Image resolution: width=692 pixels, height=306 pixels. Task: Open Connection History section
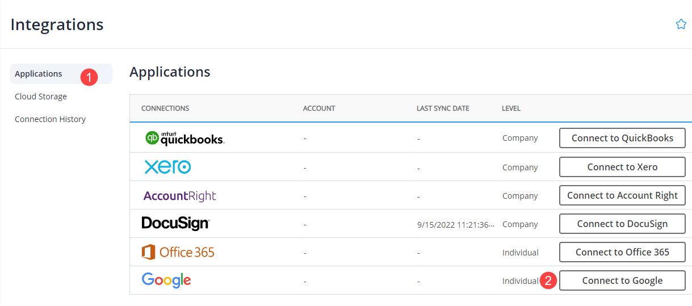[51, 119]
